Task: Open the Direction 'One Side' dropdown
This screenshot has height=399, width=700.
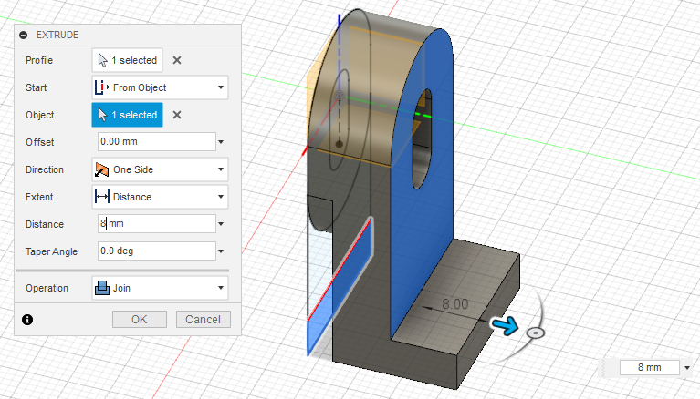Action: coord(161,169)
